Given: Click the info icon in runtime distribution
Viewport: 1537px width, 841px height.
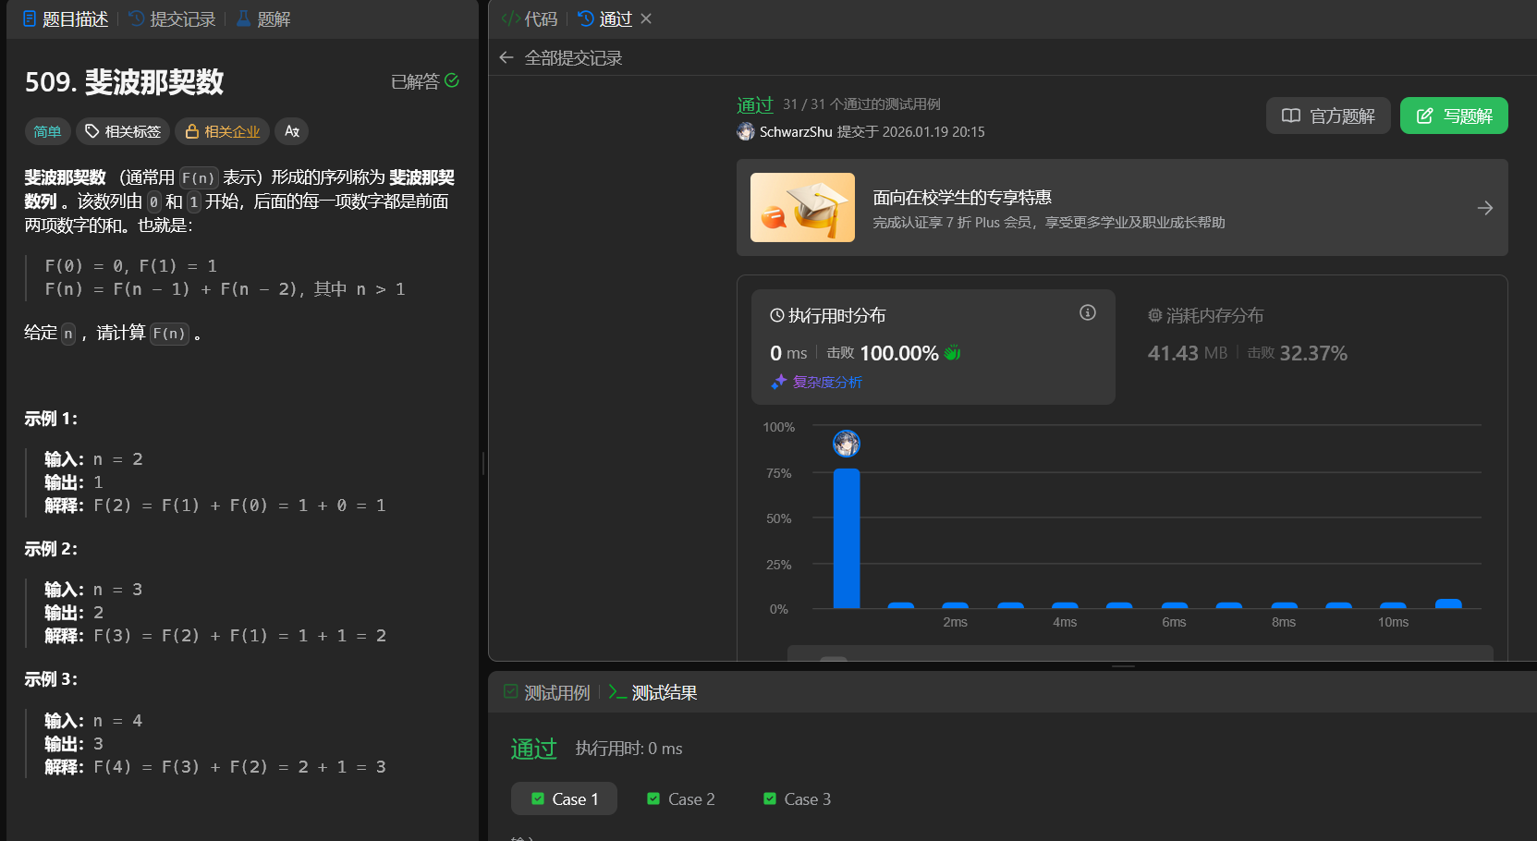Looking at the screenshot, I should pyautogui.click(x=1088, y=312).
